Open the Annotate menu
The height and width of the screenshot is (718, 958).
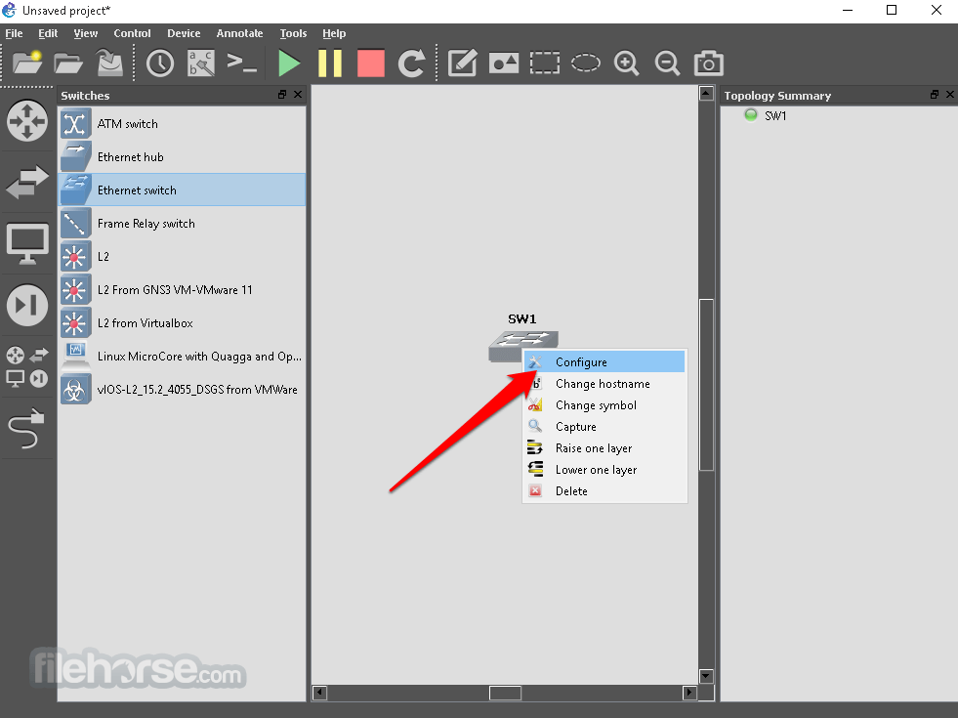coord(239,33)
